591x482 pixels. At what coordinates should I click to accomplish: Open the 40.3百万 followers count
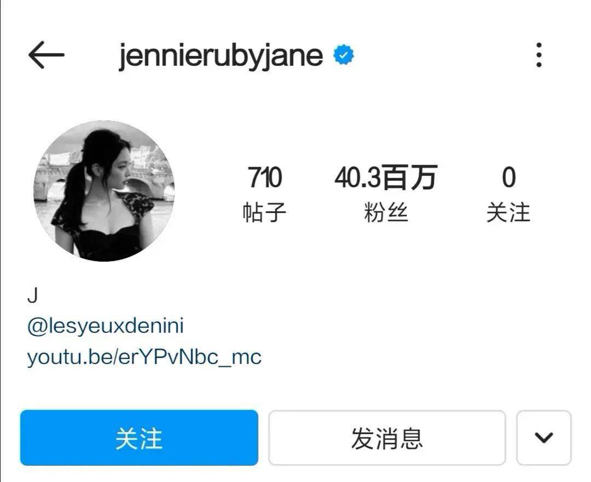(x=386, y=177)
